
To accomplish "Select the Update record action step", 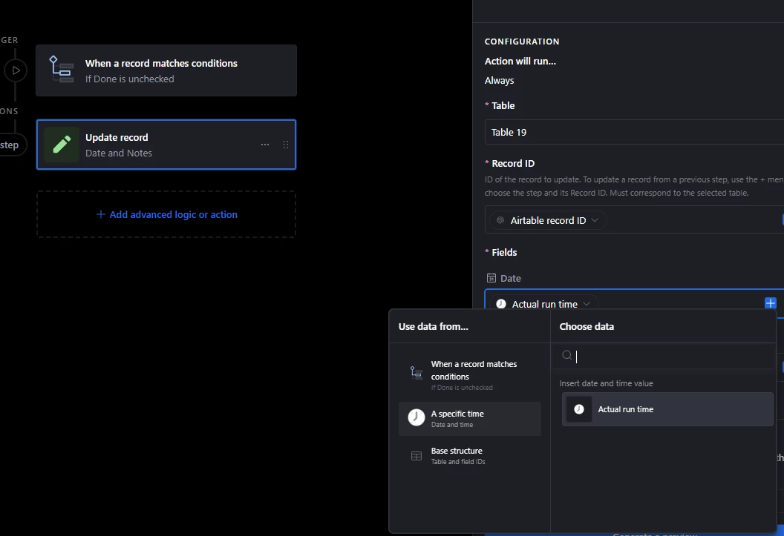I will pos(166,145).
